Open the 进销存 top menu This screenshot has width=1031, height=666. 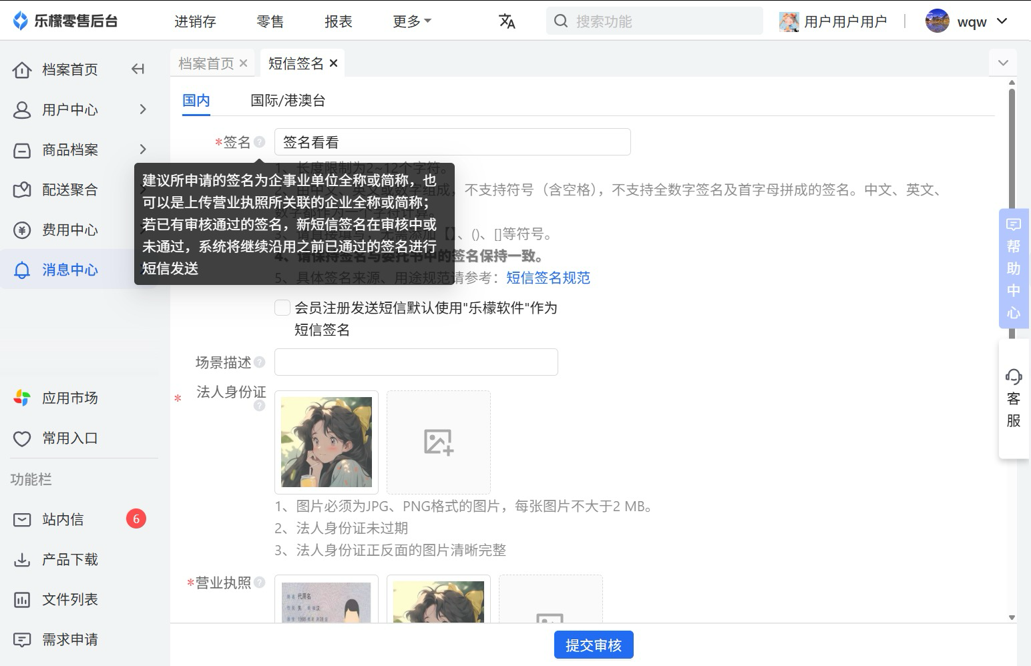pyautogui.click(x=195, y=21)
